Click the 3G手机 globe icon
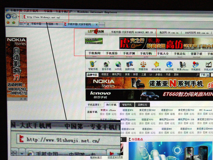This screenshot has height=160, width=213. (x=118, y=64)
